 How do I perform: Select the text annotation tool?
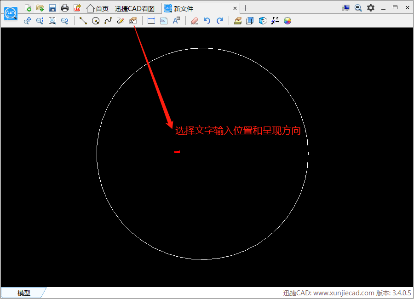(133, 21)
